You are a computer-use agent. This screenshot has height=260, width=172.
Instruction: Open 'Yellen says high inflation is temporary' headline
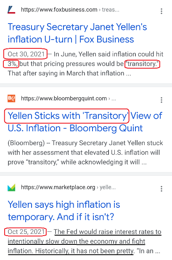64,211
